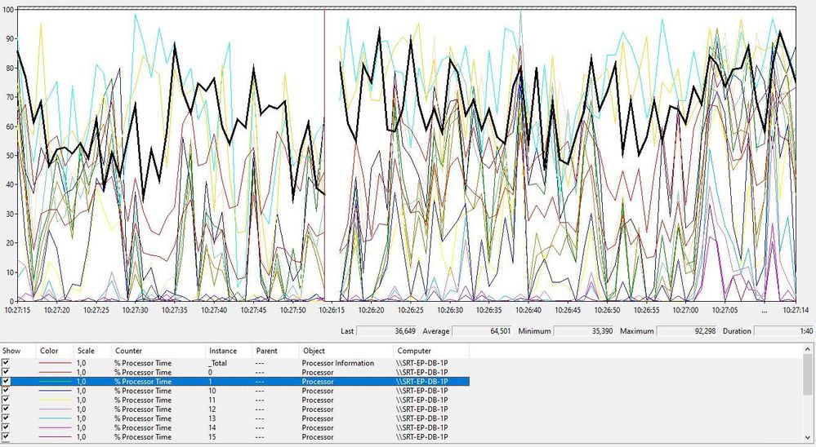Click the Parent column header

[x=276, y=351]
